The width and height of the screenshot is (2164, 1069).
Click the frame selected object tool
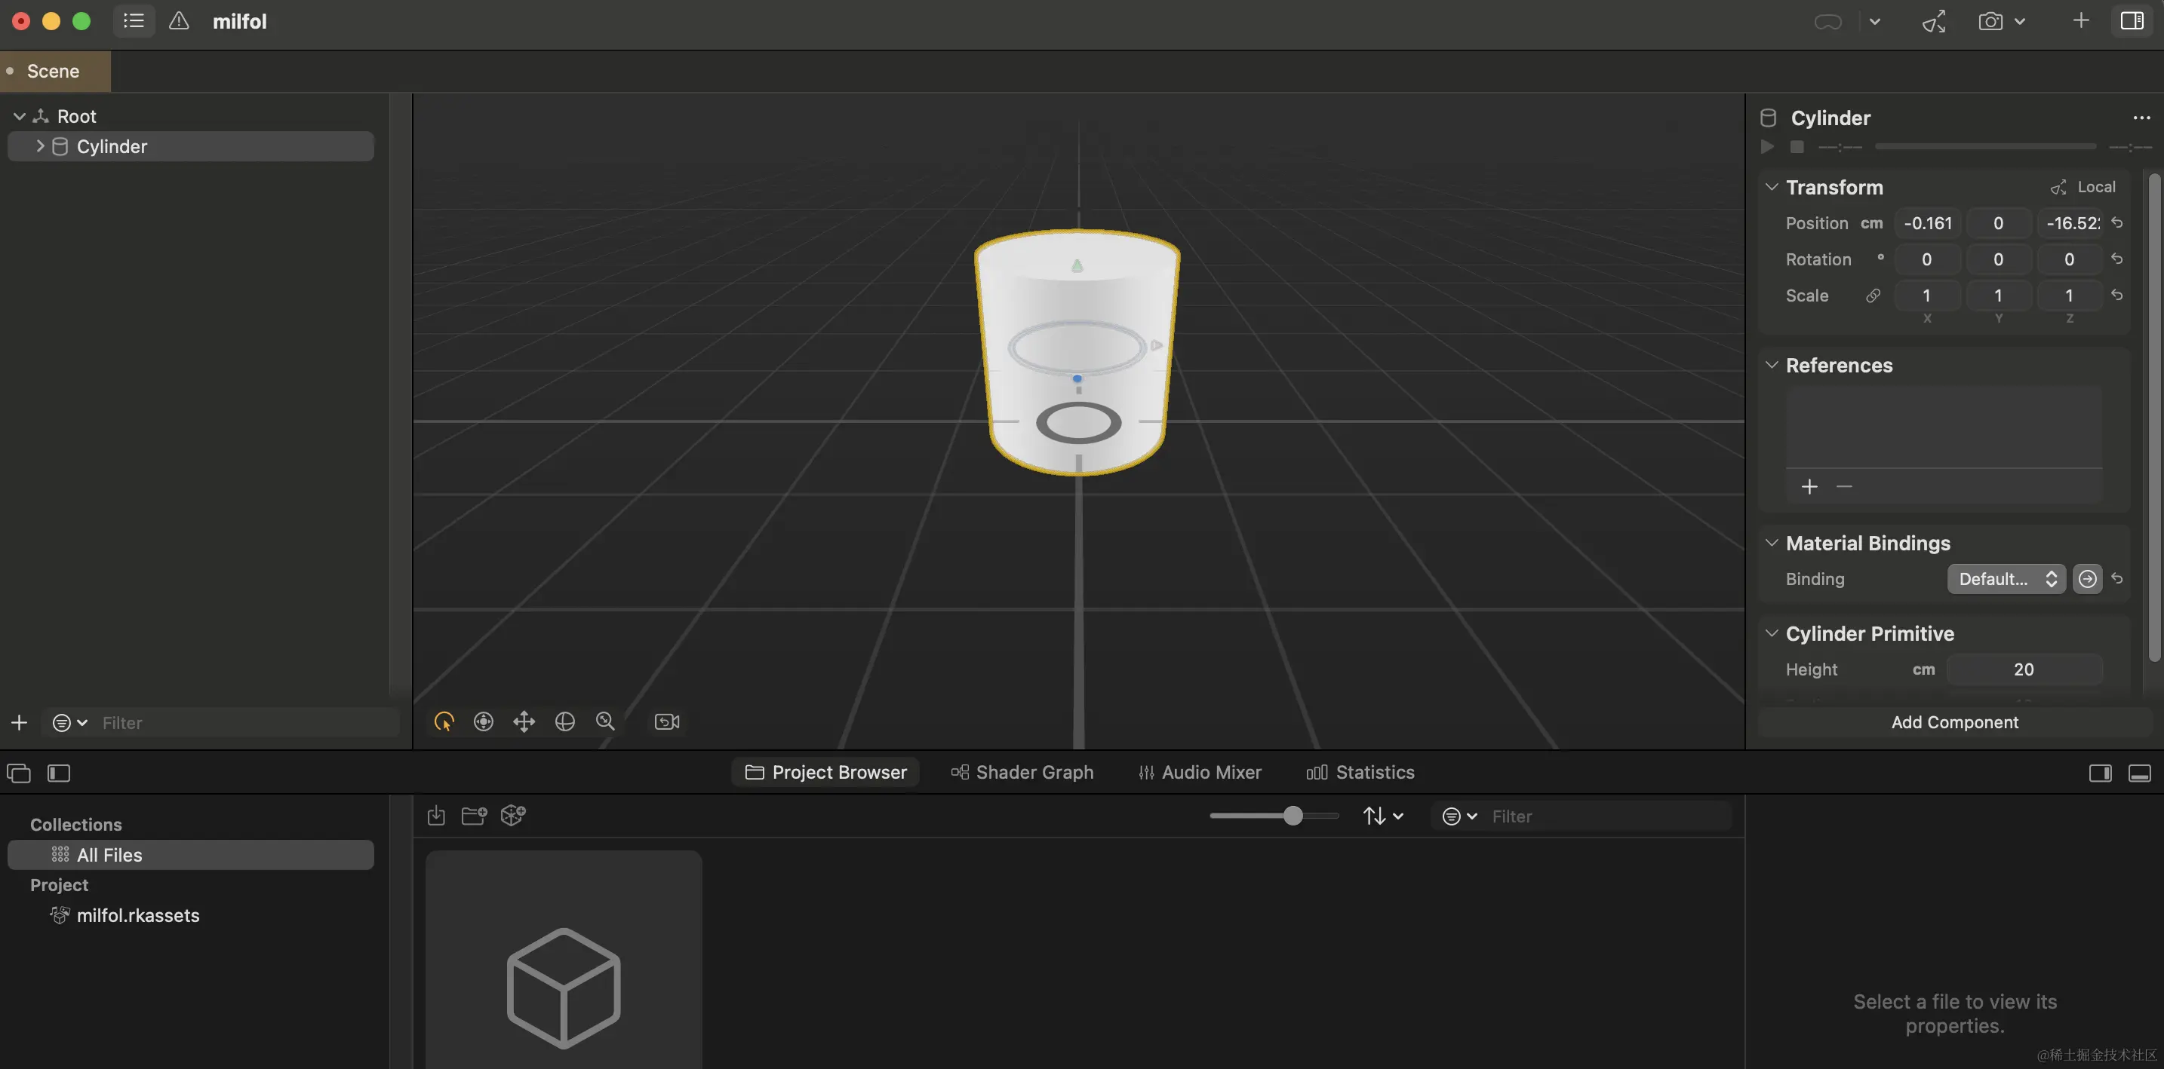[483, 721]
